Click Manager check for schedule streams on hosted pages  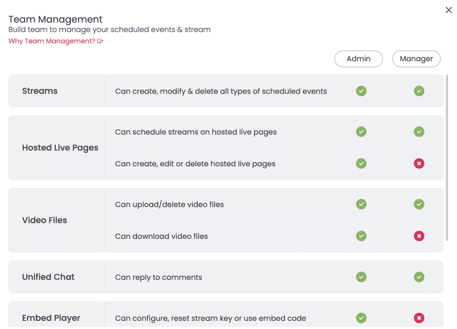pyautogui.click(x=419, y=132)
